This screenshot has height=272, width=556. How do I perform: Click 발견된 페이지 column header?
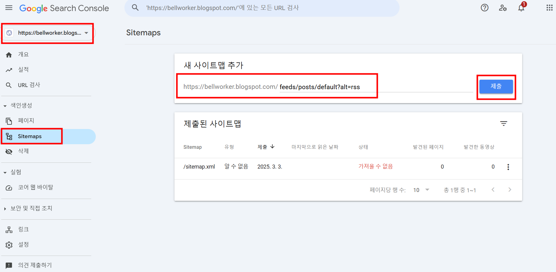(428, 147)
